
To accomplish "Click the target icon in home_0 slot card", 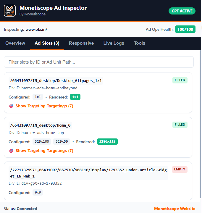I will click(11, 151).
